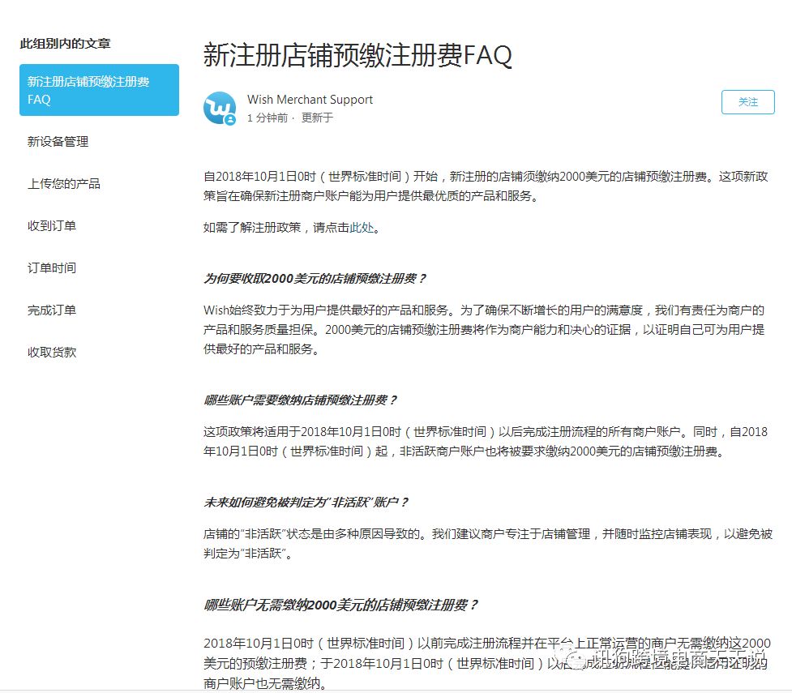The height and width of the screenshot is (693, 792).
Task: Select 订单时间 in the article list
Action: [x=52, y=268]
